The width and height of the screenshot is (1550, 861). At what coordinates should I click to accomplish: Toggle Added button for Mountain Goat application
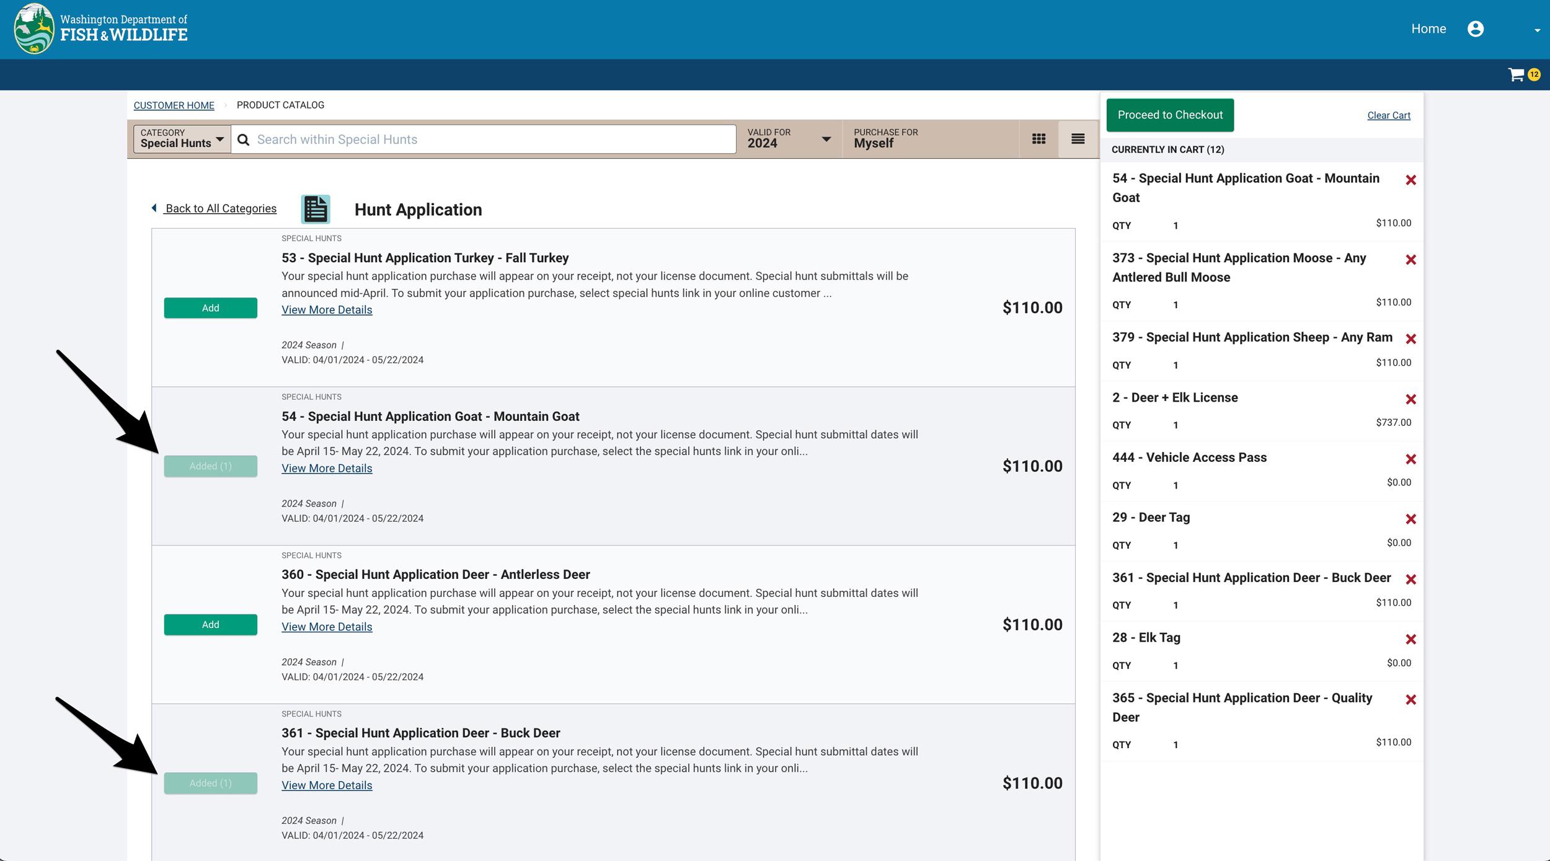(210, 466)
